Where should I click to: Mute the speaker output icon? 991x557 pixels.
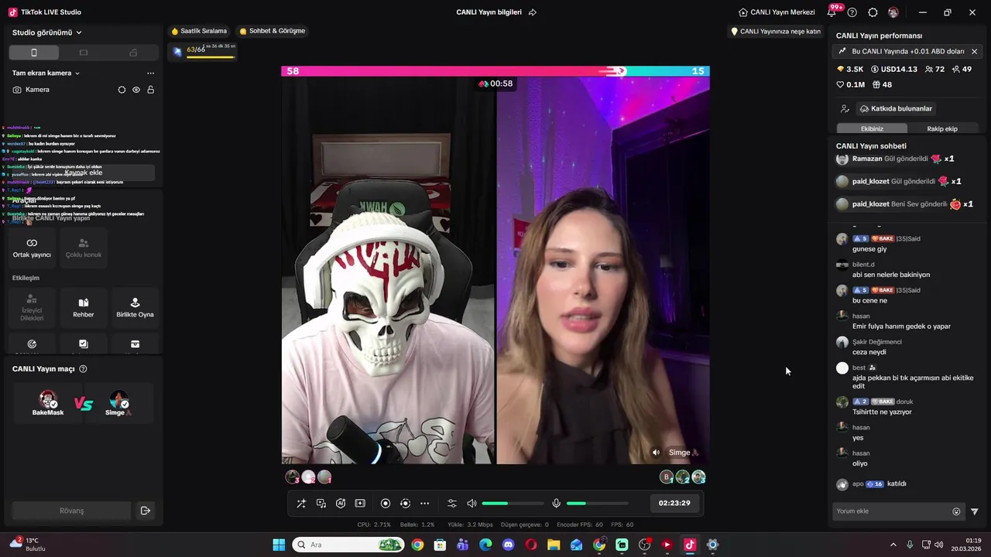[x=471, y=504]
